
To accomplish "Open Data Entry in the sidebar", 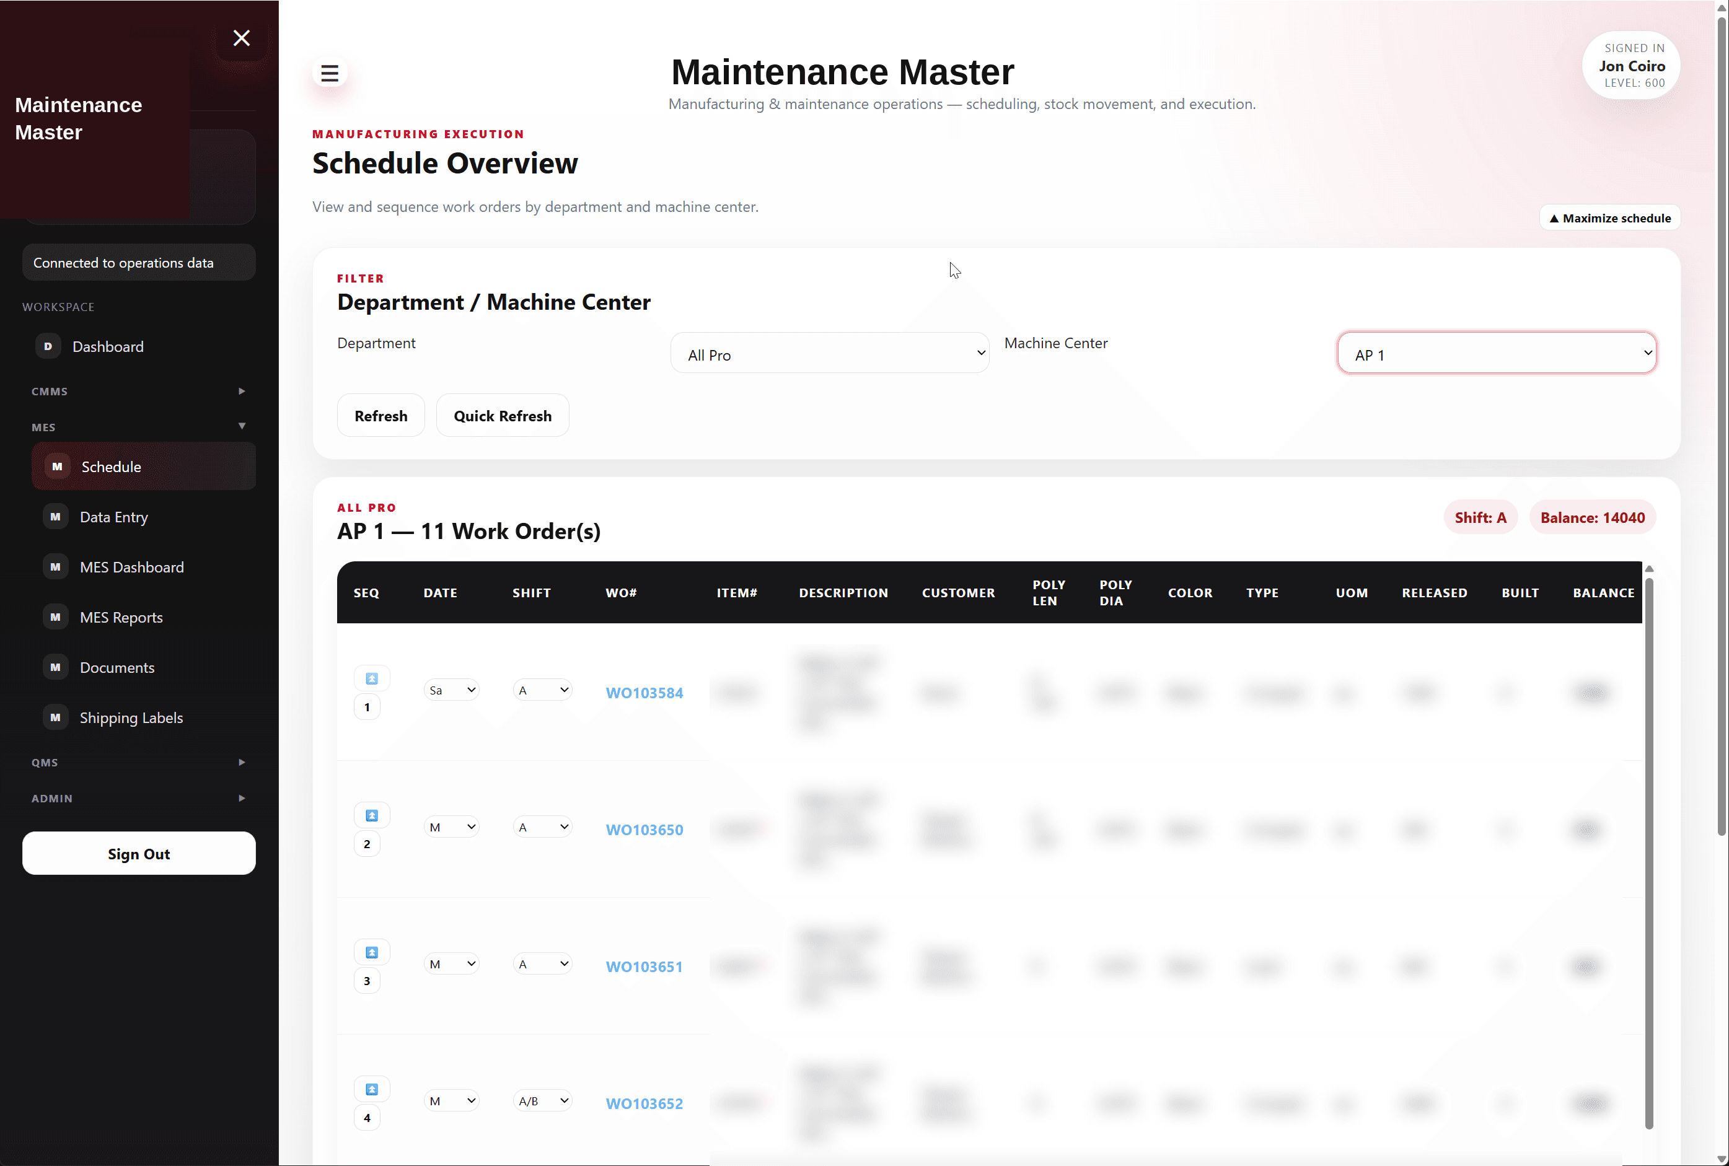I will point(144,517).
